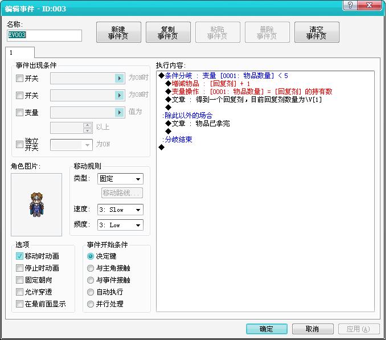Viewport: 389px width, 340px height.
Task: Select the 并行处理 trigger option
Action: click(91, 304)
